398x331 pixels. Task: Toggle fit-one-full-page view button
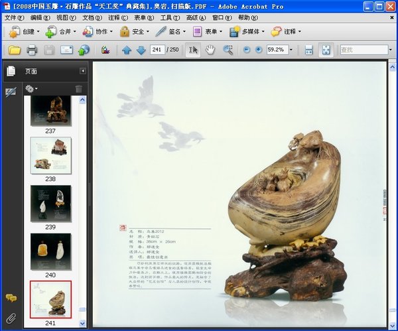click(x=326, y=50)
